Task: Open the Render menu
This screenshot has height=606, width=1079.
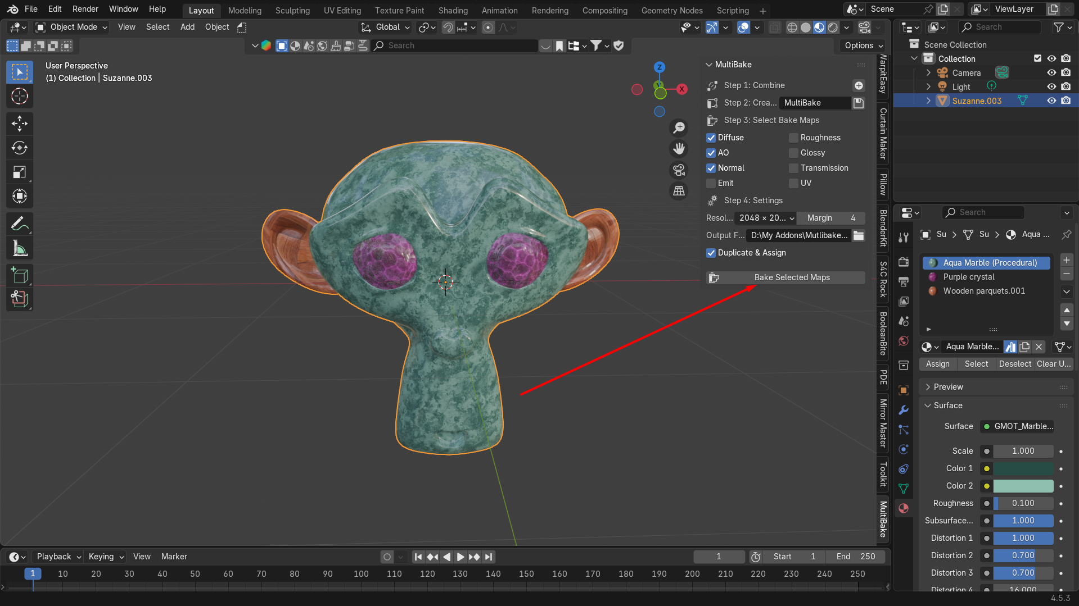Action: coord(85,9)
